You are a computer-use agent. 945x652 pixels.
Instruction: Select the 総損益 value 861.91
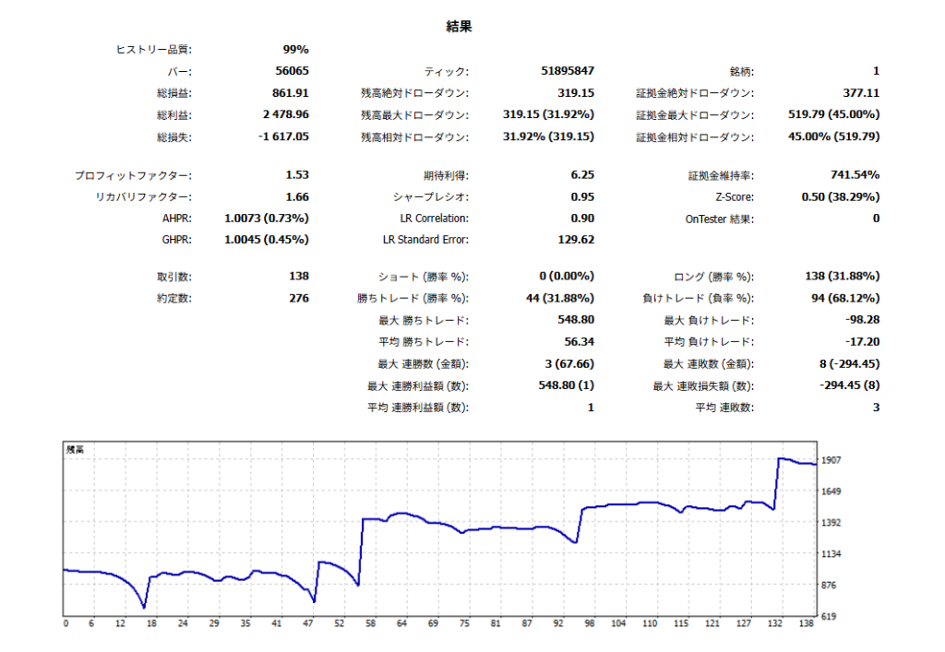point(291,93)
